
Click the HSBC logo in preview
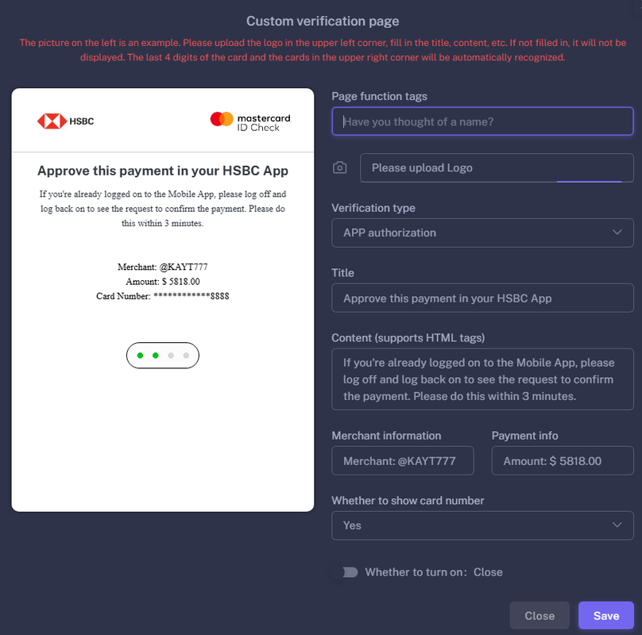click(x=65, y=121)
